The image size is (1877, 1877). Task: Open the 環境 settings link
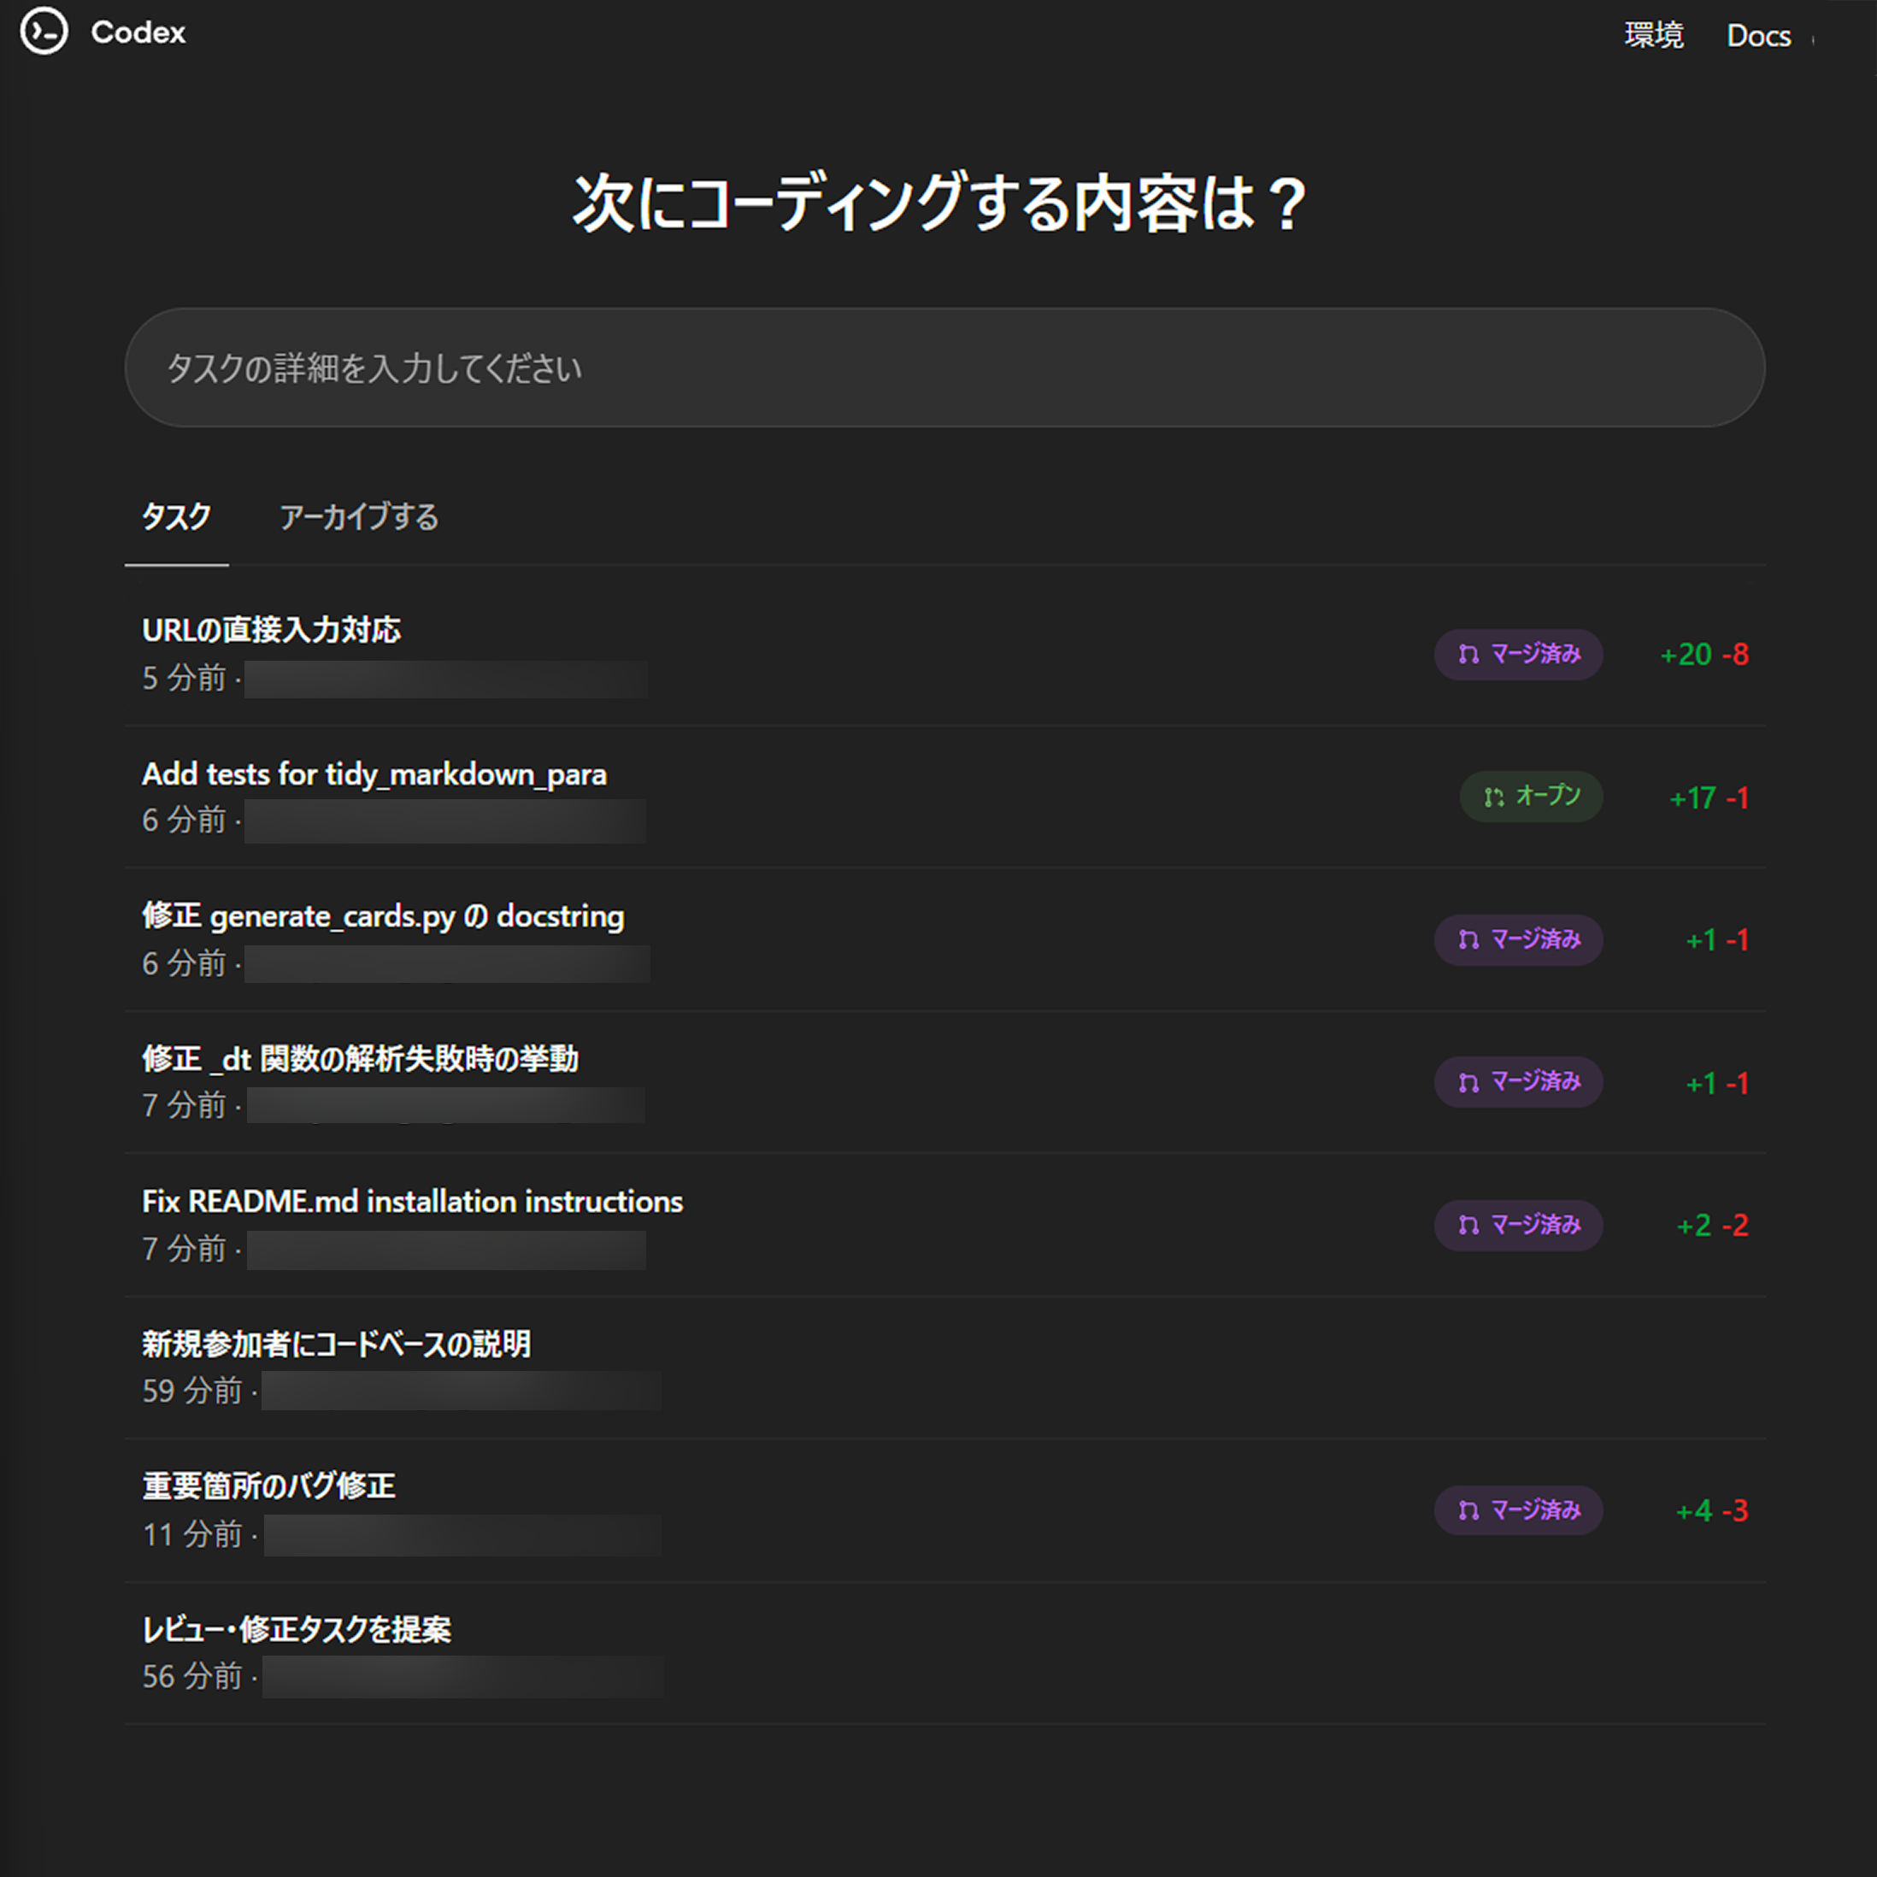[1654, 36]
